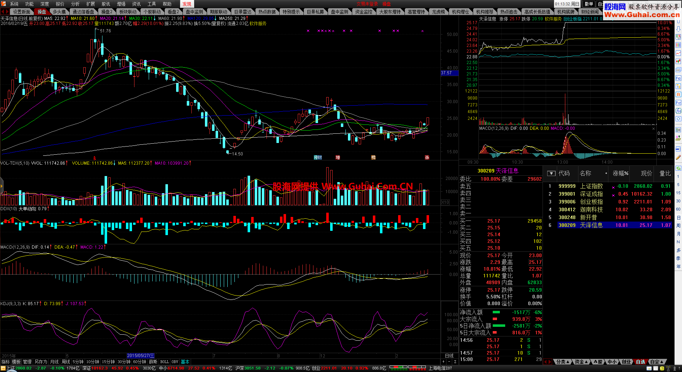Sort watchlist by 名称 column header
The image size is (682, 372).
(x=586, y=174)
